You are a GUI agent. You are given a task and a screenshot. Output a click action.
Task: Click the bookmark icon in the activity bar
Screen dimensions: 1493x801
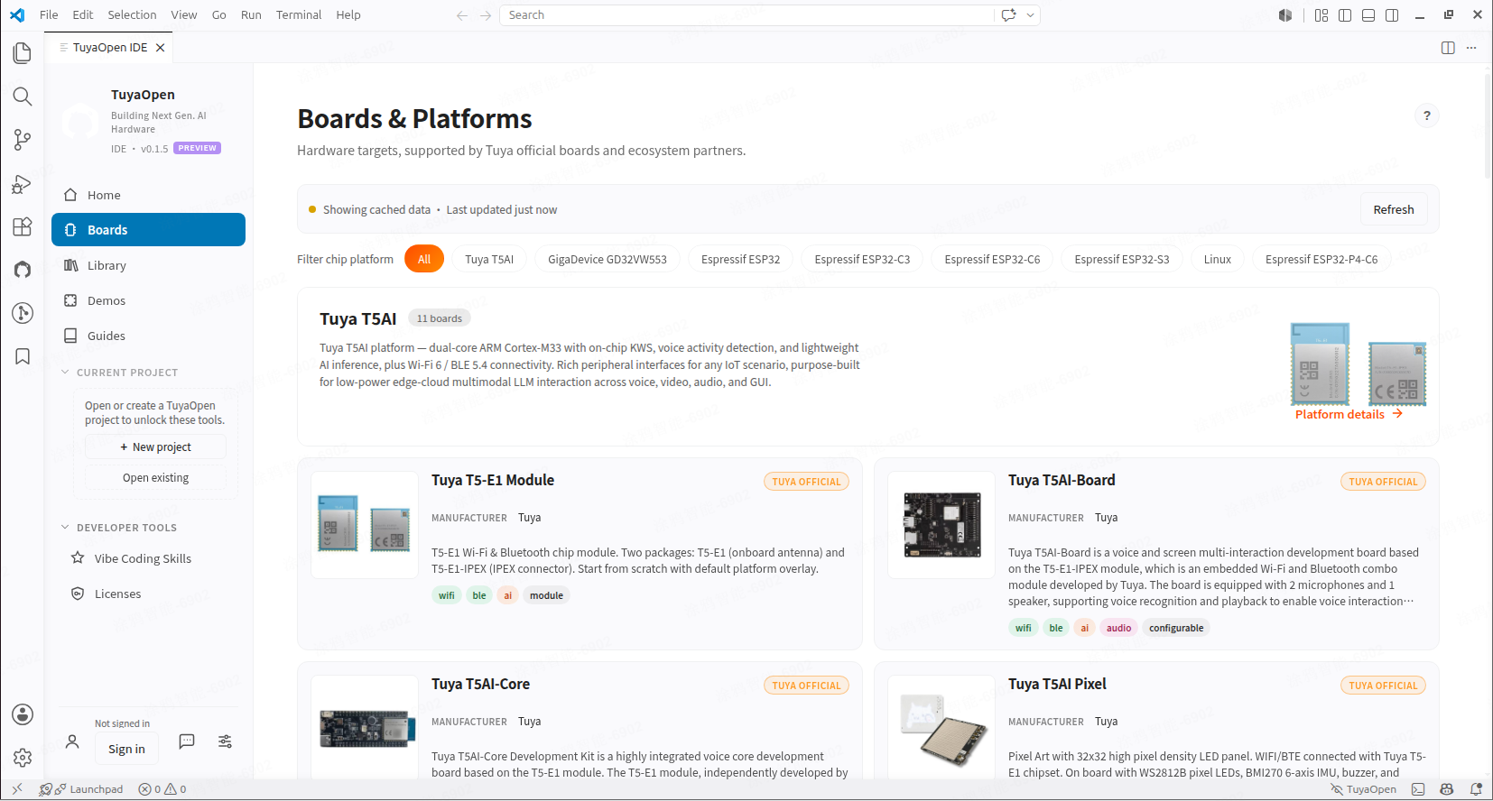tap(23, 356)
